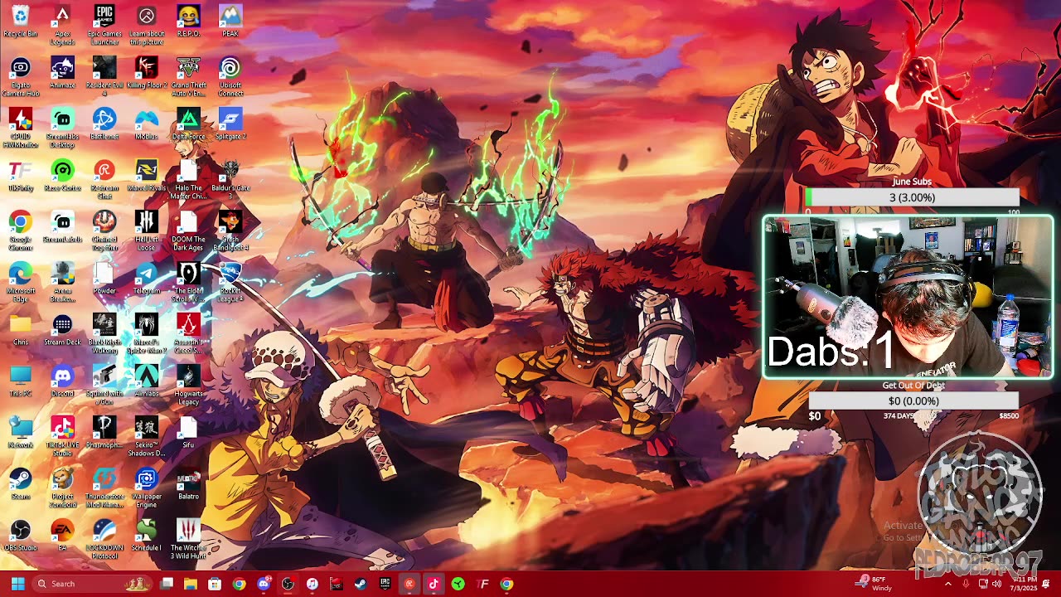Launch the Phasmophobia desktop shortcut
The image size is (1061, 597).
104,432
